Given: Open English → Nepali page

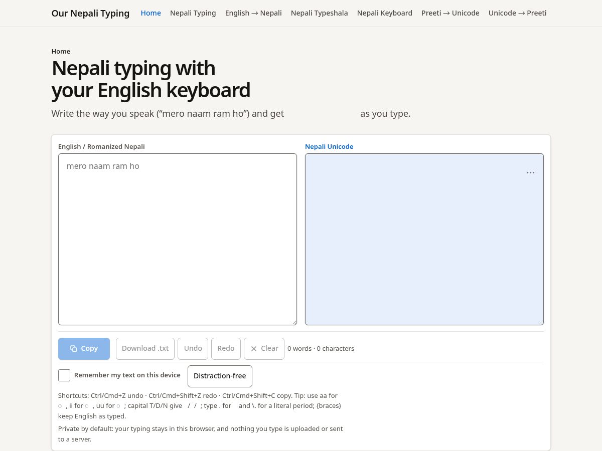Looking at the screenshot, I should [x=253, y=13].
